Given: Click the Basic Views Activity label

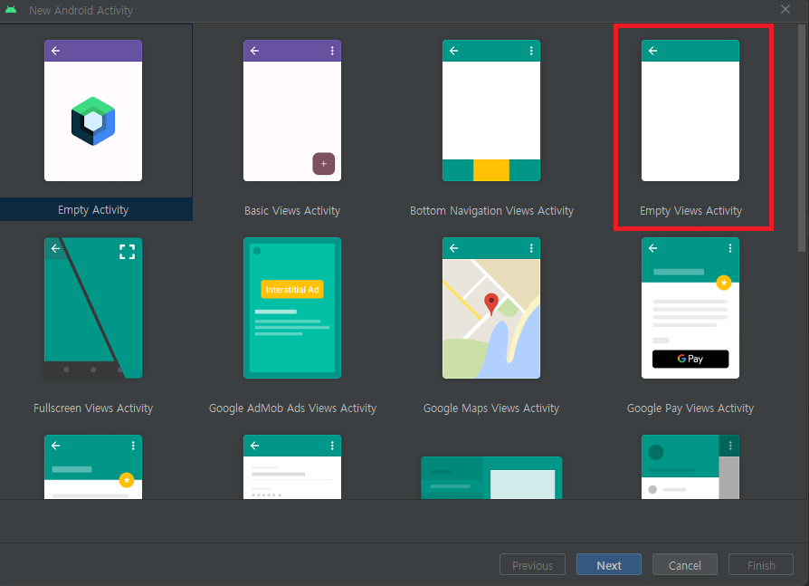Looking at the screenshot, I should (x=292, y=211).
